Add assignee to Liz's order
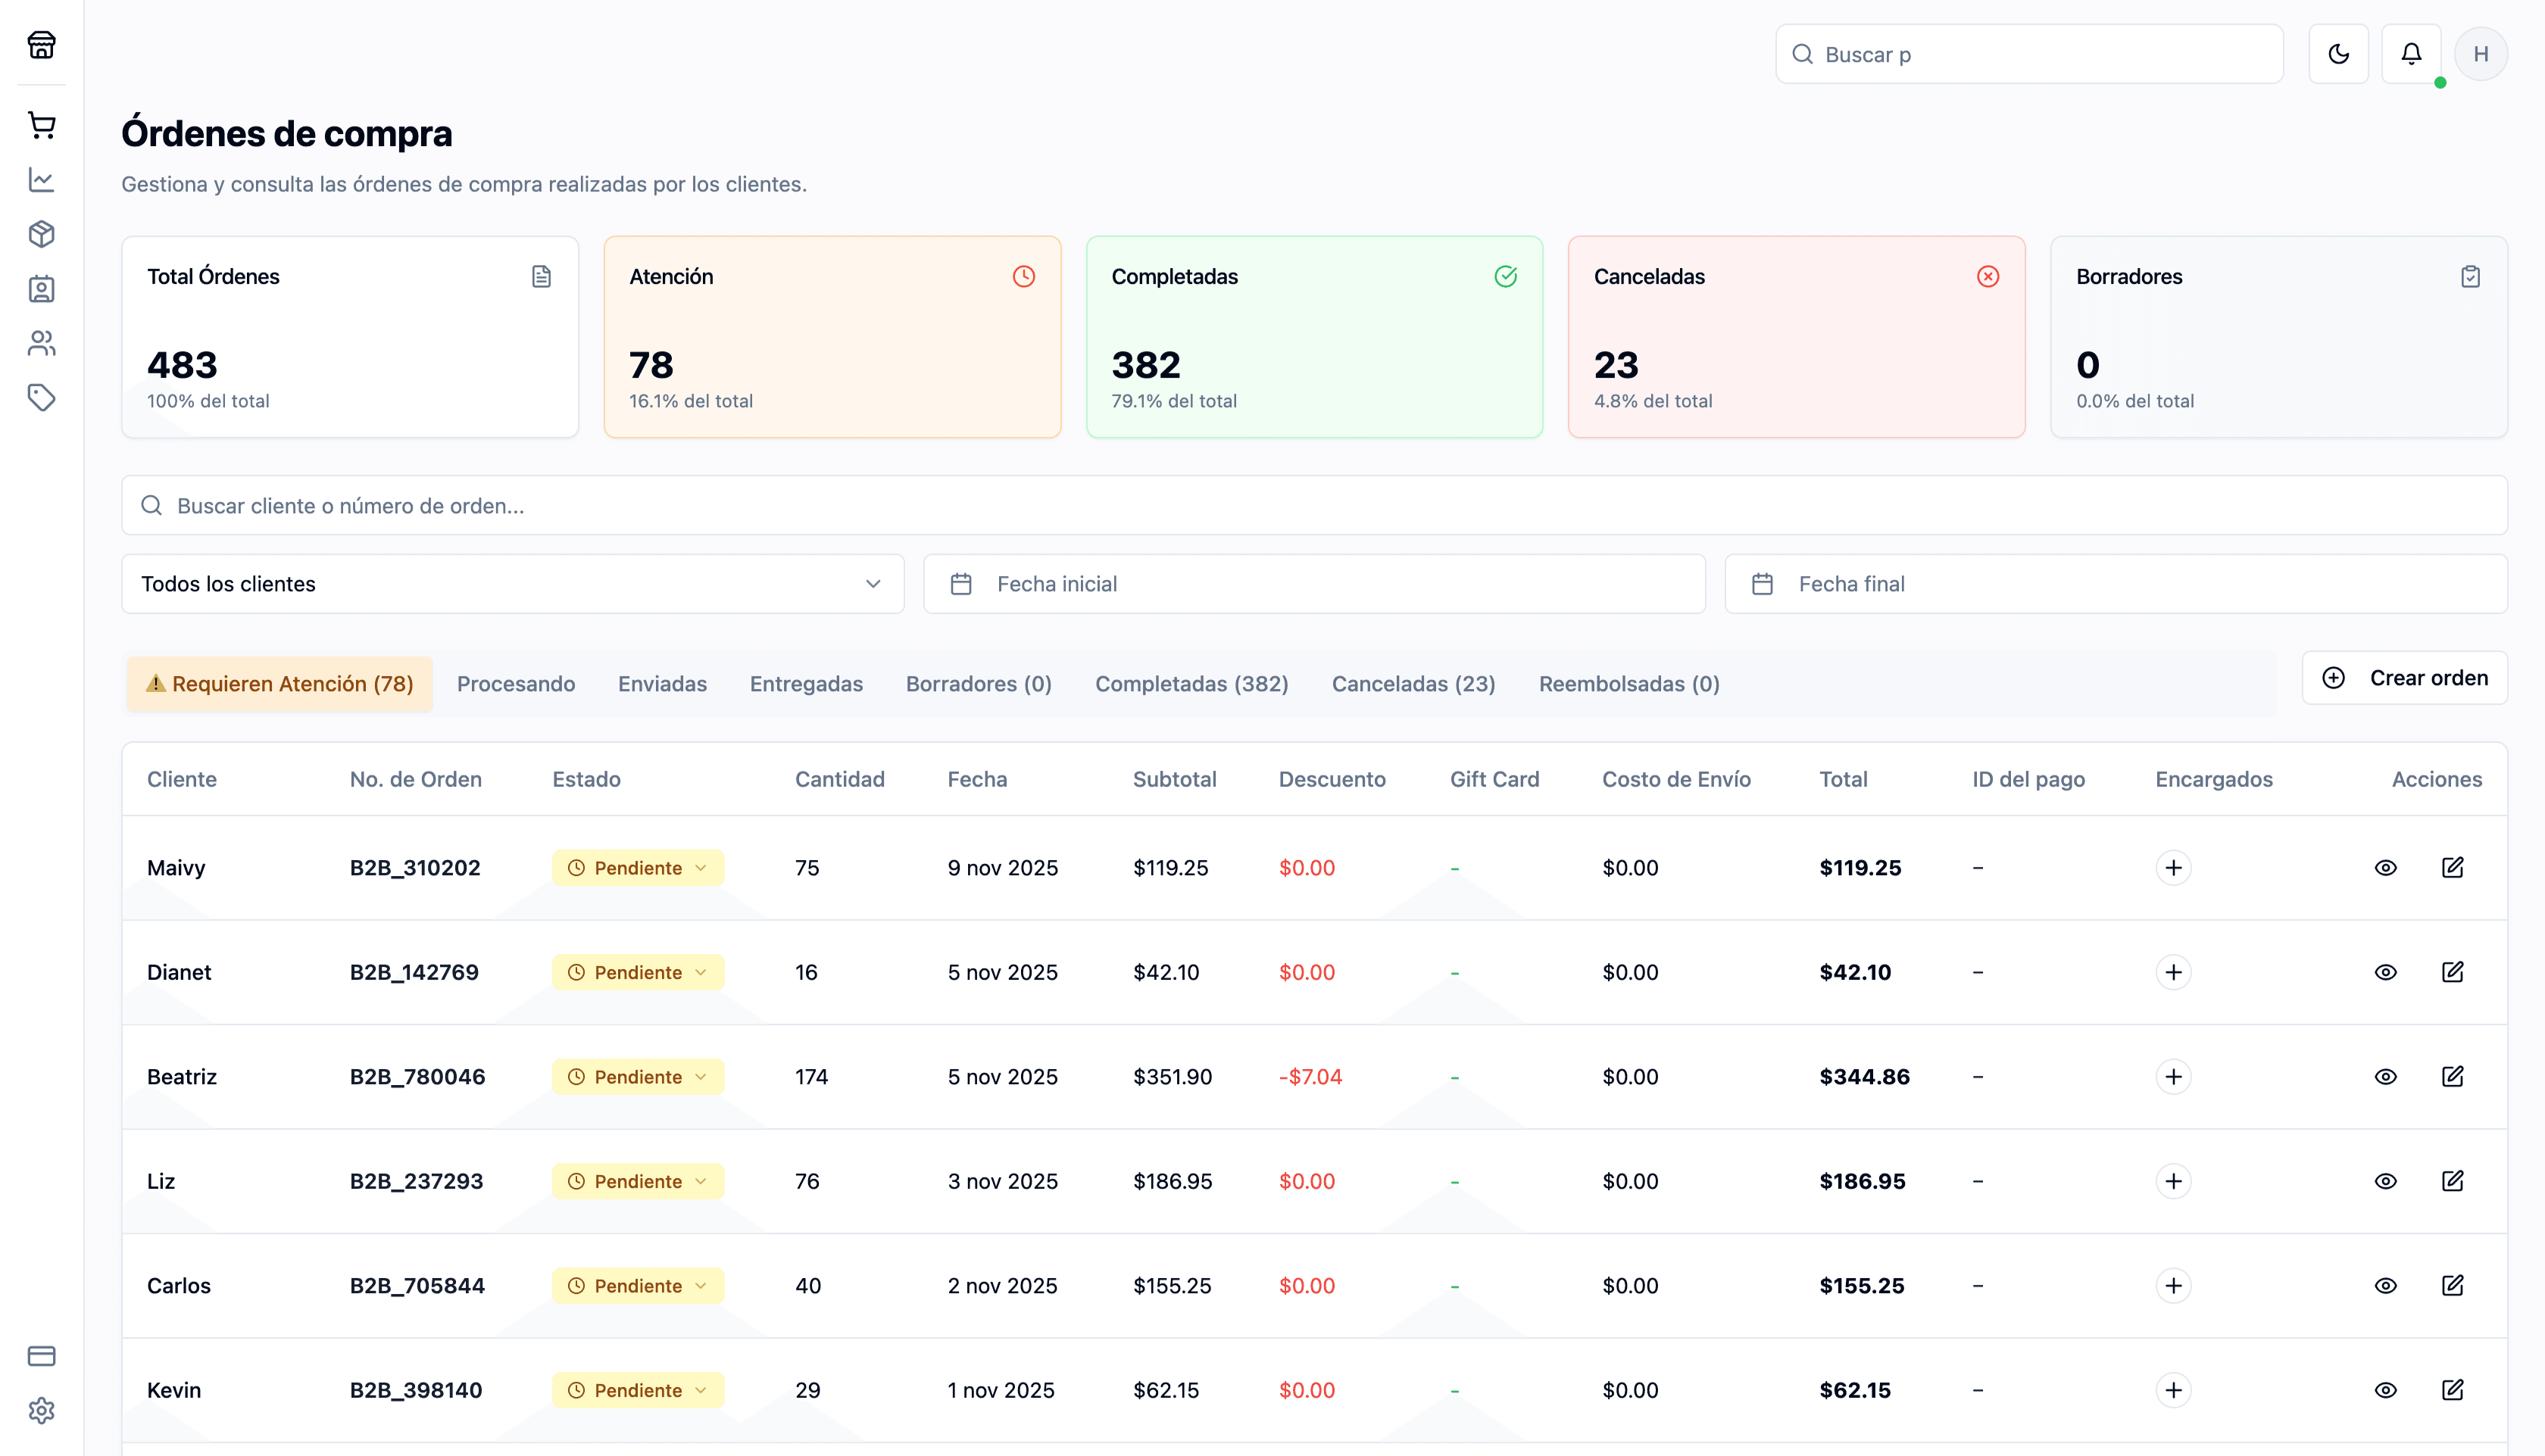2545x1456 pixels. coord(2173,1181)
